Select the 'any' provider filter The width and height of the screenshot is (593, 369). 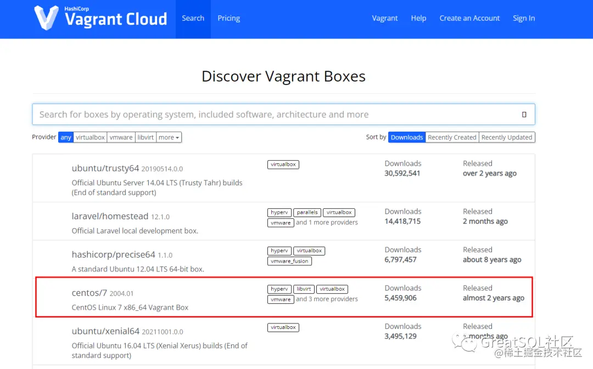pos(66,137)
